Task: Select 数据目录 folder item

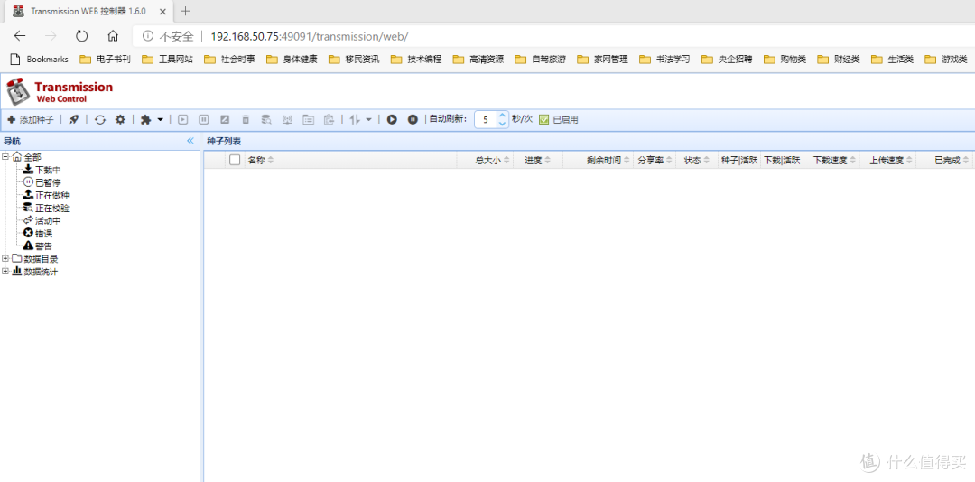Action: (41, 259)
